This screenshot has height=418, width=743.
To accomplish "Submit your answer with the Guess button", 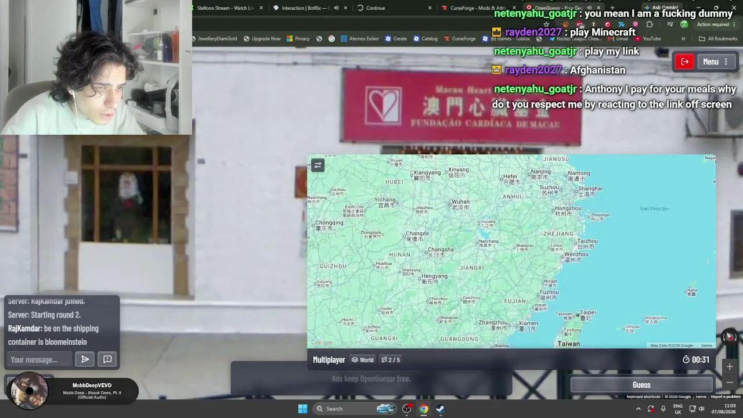I will coord(641,385).
